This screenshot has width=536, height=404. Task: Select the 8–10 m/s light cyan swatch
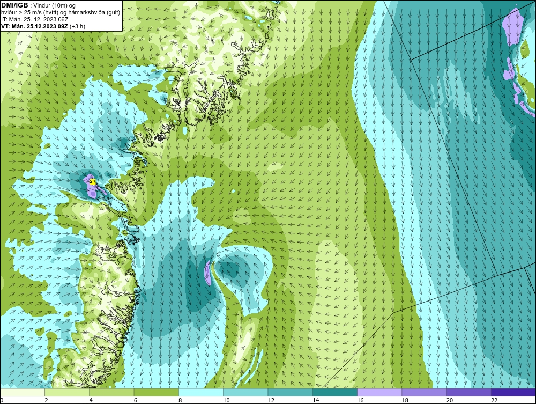(201, 392)
